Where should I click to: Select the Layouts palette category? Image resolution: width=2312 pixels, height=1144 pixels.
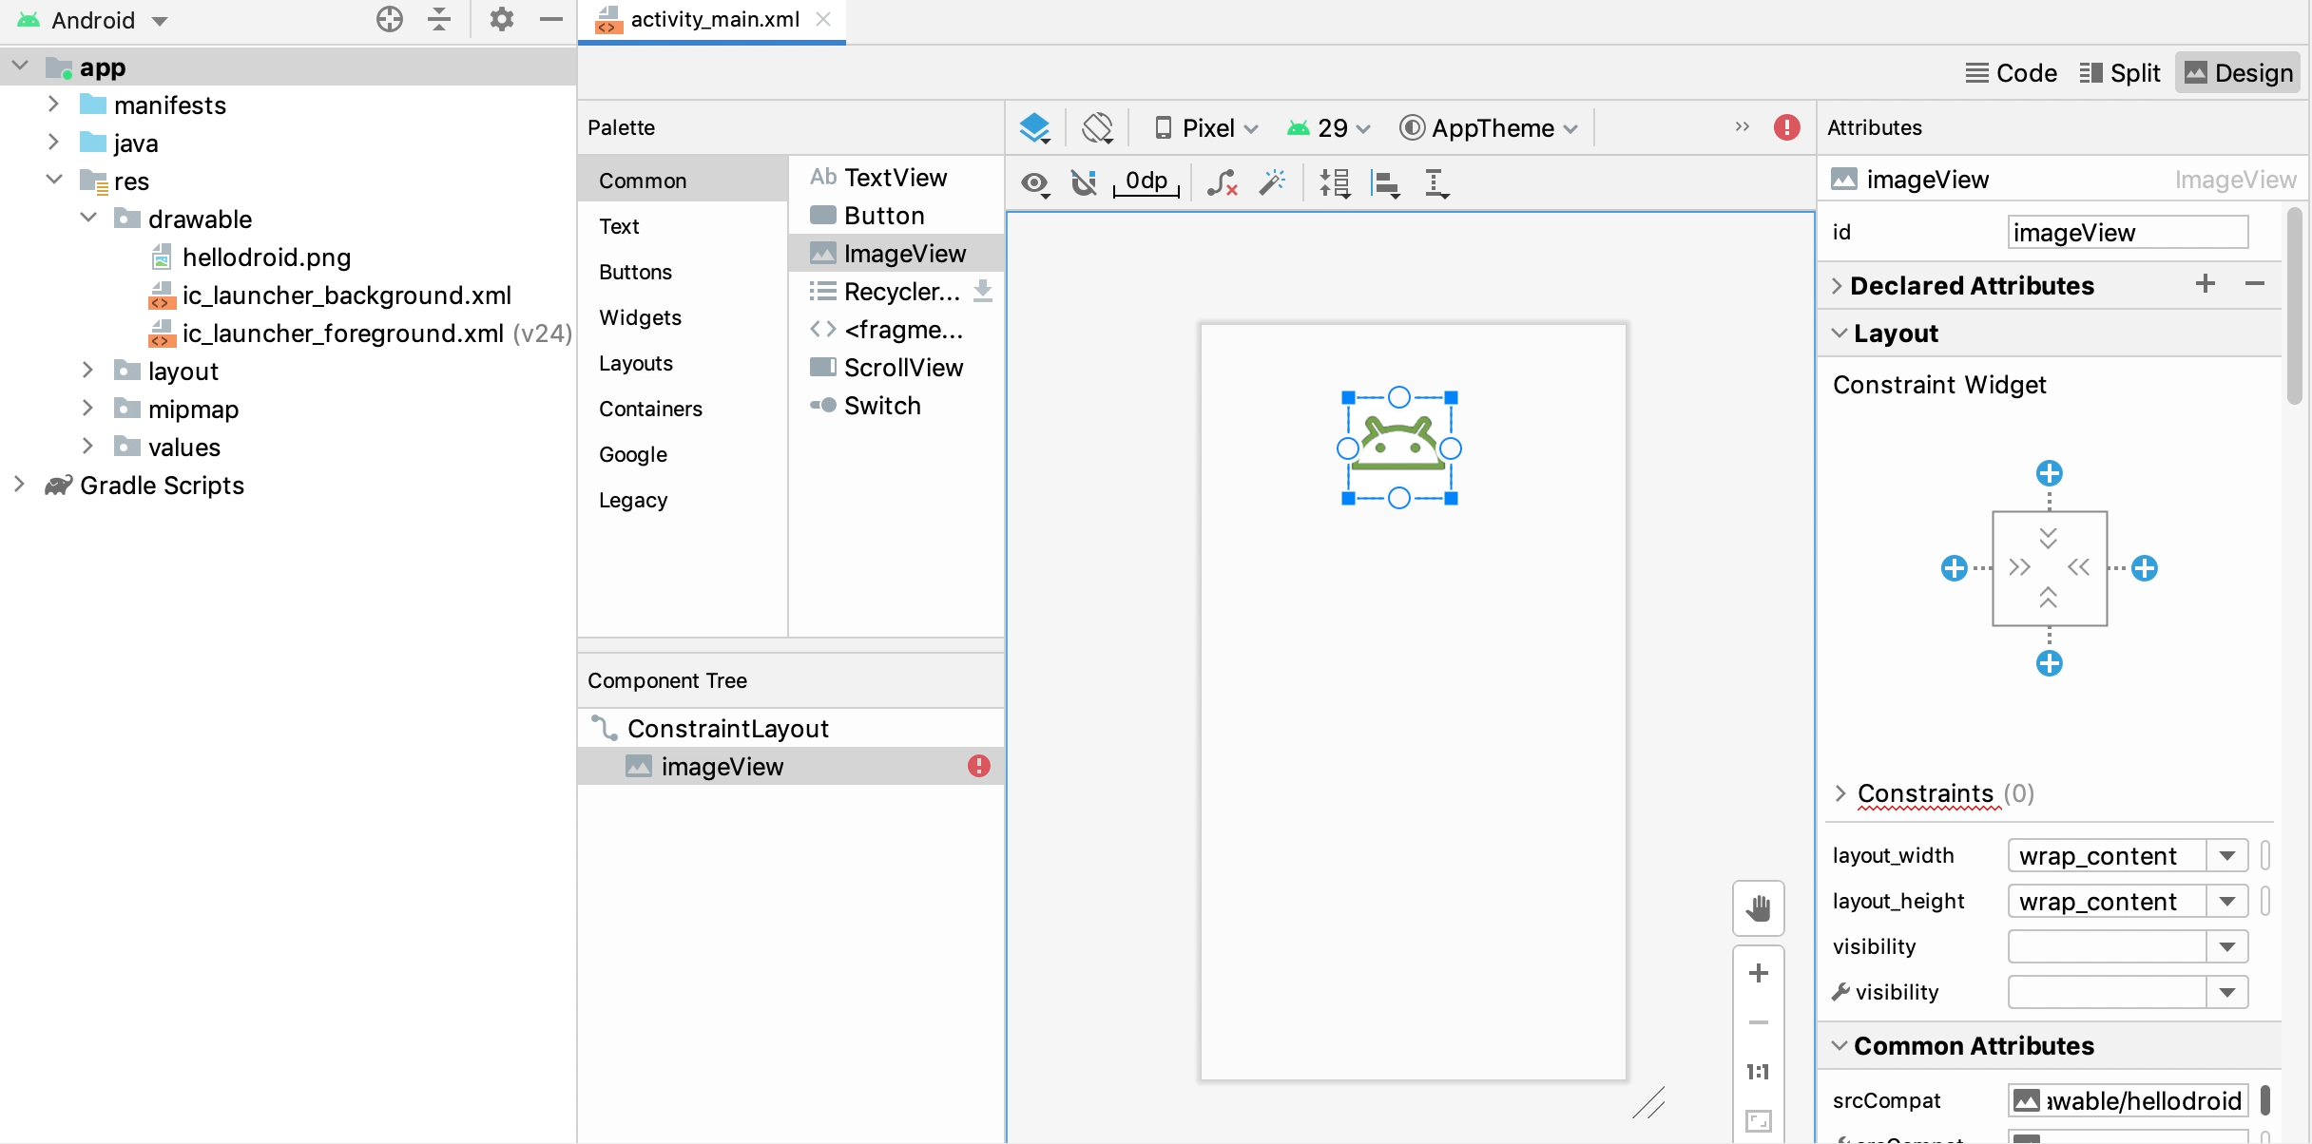[683, 363]
